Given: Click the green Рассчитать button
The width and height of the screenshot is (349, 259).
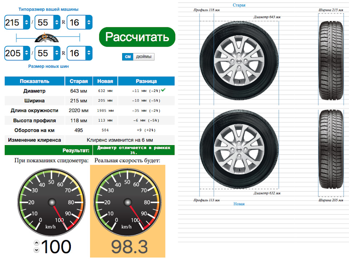Looking at the screenshot, I should pyautogui.click(x=137, y=37).
